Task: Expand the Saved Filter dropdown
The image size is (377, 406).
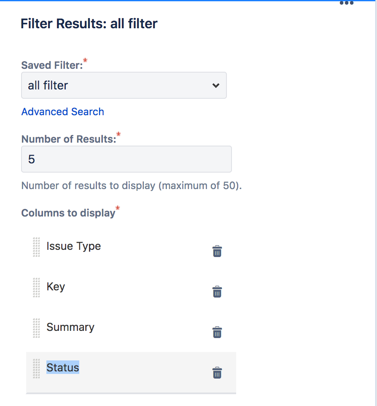Action: click(124, 85)
